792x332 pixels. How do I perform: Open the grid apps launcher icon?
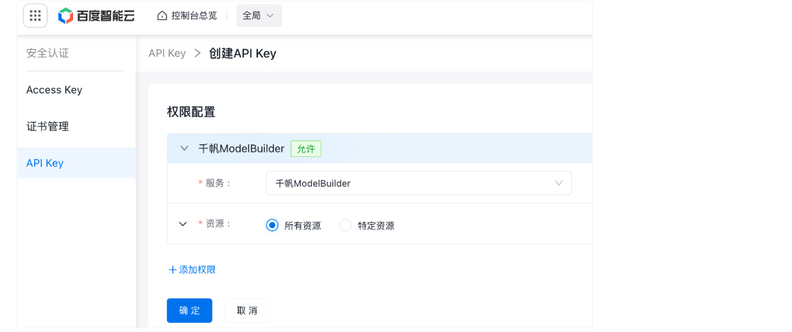point(35,16)
